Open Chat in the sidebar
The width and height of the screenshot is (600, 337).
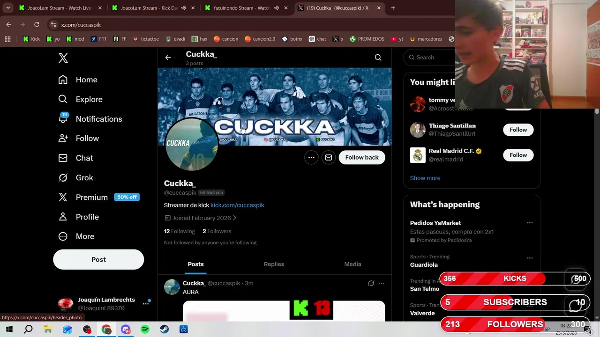pos(75,158)
